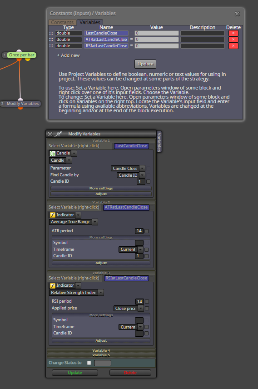Open the second Candle dropdown in Variable 1
Image resolution: width=258 pixels, height=389 pixels.
(x=69, y=160)
